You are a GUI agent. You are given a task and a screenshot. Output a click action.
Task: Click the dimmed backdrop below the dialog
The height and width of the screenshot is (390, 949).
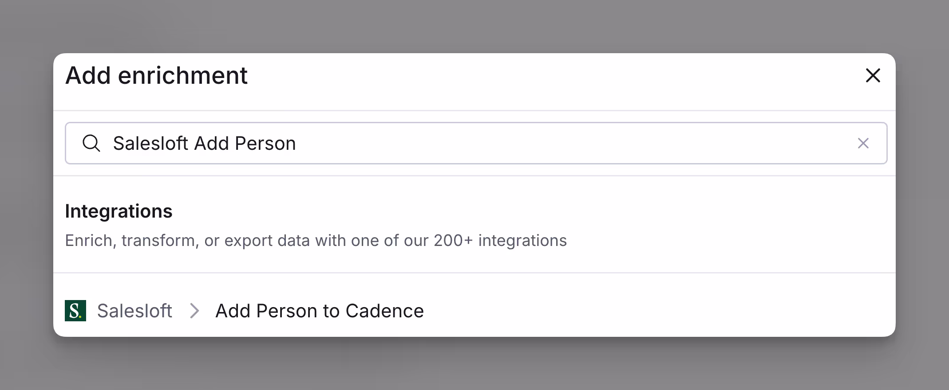coord(474,364)
